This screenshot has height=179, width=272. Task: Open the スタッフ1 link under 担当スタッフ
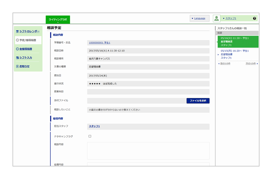[94, 126]
